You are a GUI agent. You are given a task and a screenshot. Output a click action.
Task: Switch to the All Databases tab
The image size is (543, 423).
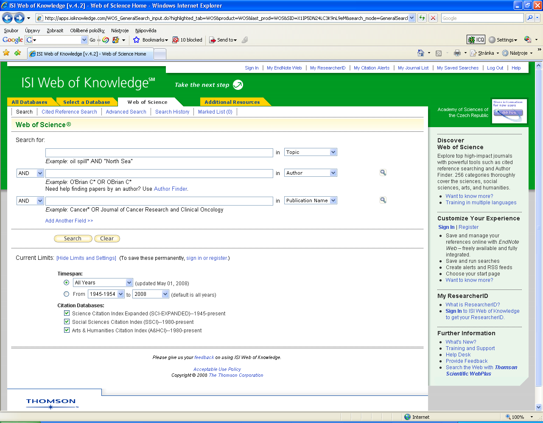click(30, 102)
